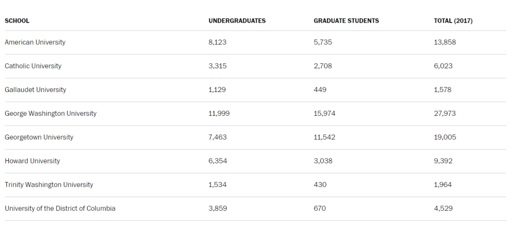Click University of the District of Columbia

[x=60, y=208]
